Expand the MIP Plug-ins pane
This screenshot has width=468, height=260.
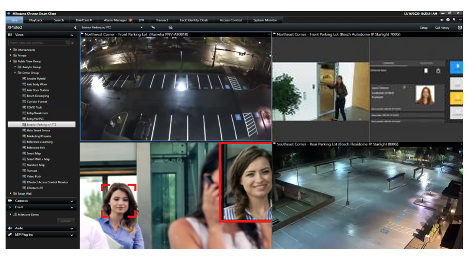(x=72, y=235)
